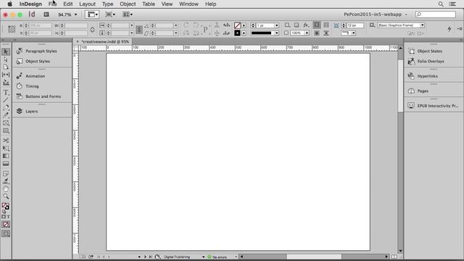Select the Note tool
Screen dimensions: 464x261
click(6, 174)
